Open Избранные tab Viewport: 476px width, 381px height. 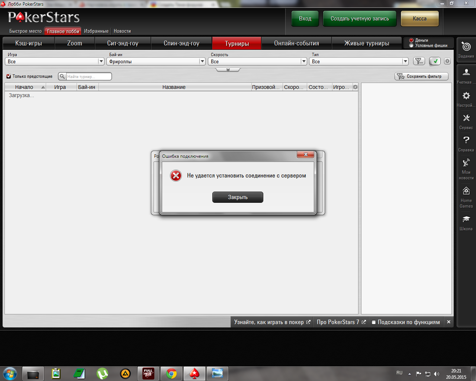[x=96, y=31]
